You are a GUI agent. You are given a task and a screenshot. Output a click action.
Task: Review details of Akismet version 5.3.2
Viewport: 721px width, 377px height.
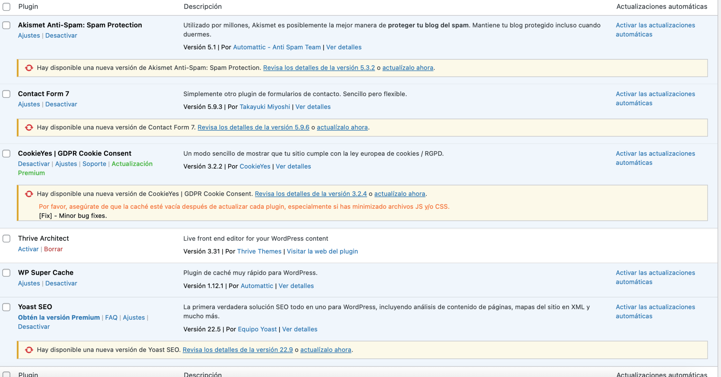pos(319,68)
